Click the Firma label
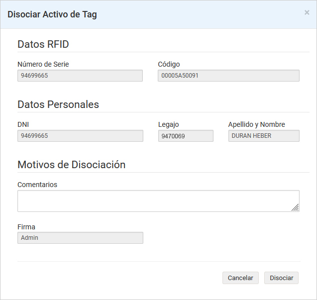317x300 pixels. coord(26,227)
